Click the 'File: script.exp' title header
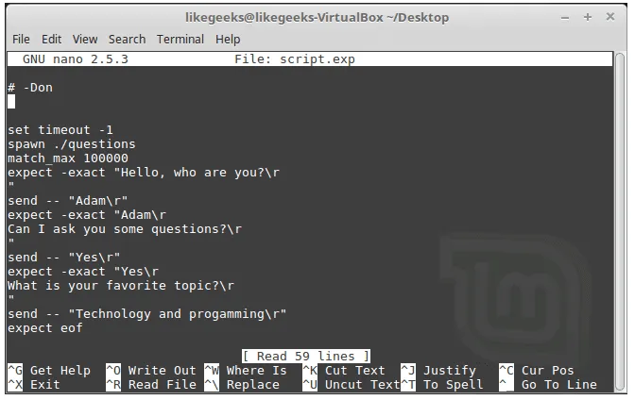The image size is (635, 400). click(x=295, y=59)
